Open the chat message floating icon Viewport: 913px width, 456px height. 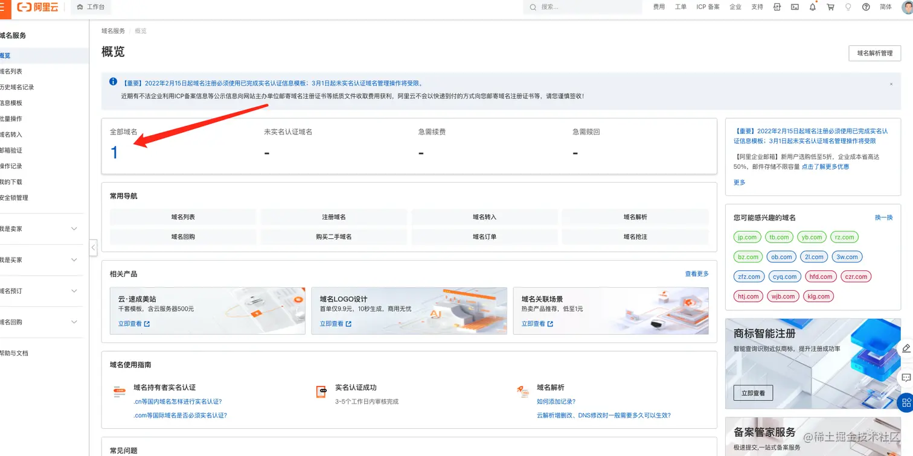coord(906,378)
